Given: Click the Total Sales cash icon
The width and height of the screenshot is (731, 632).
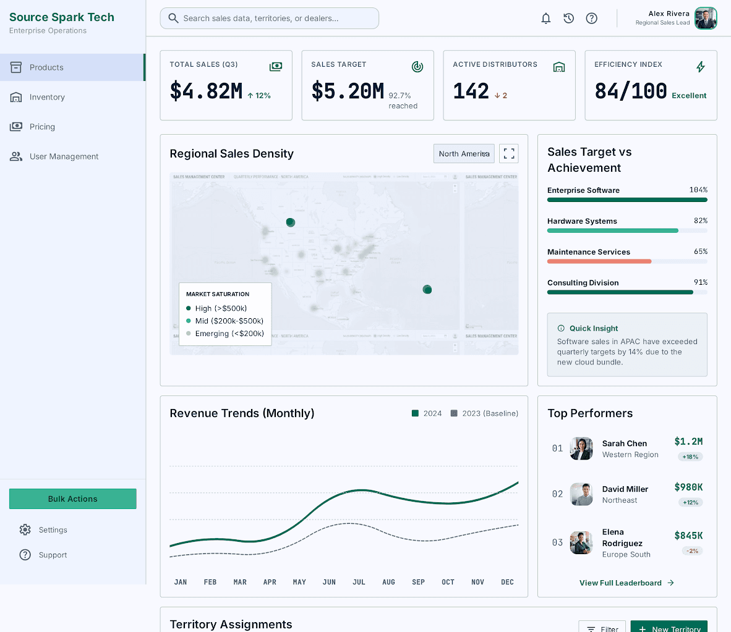Looking at the screenshot, I should (276, 67).
